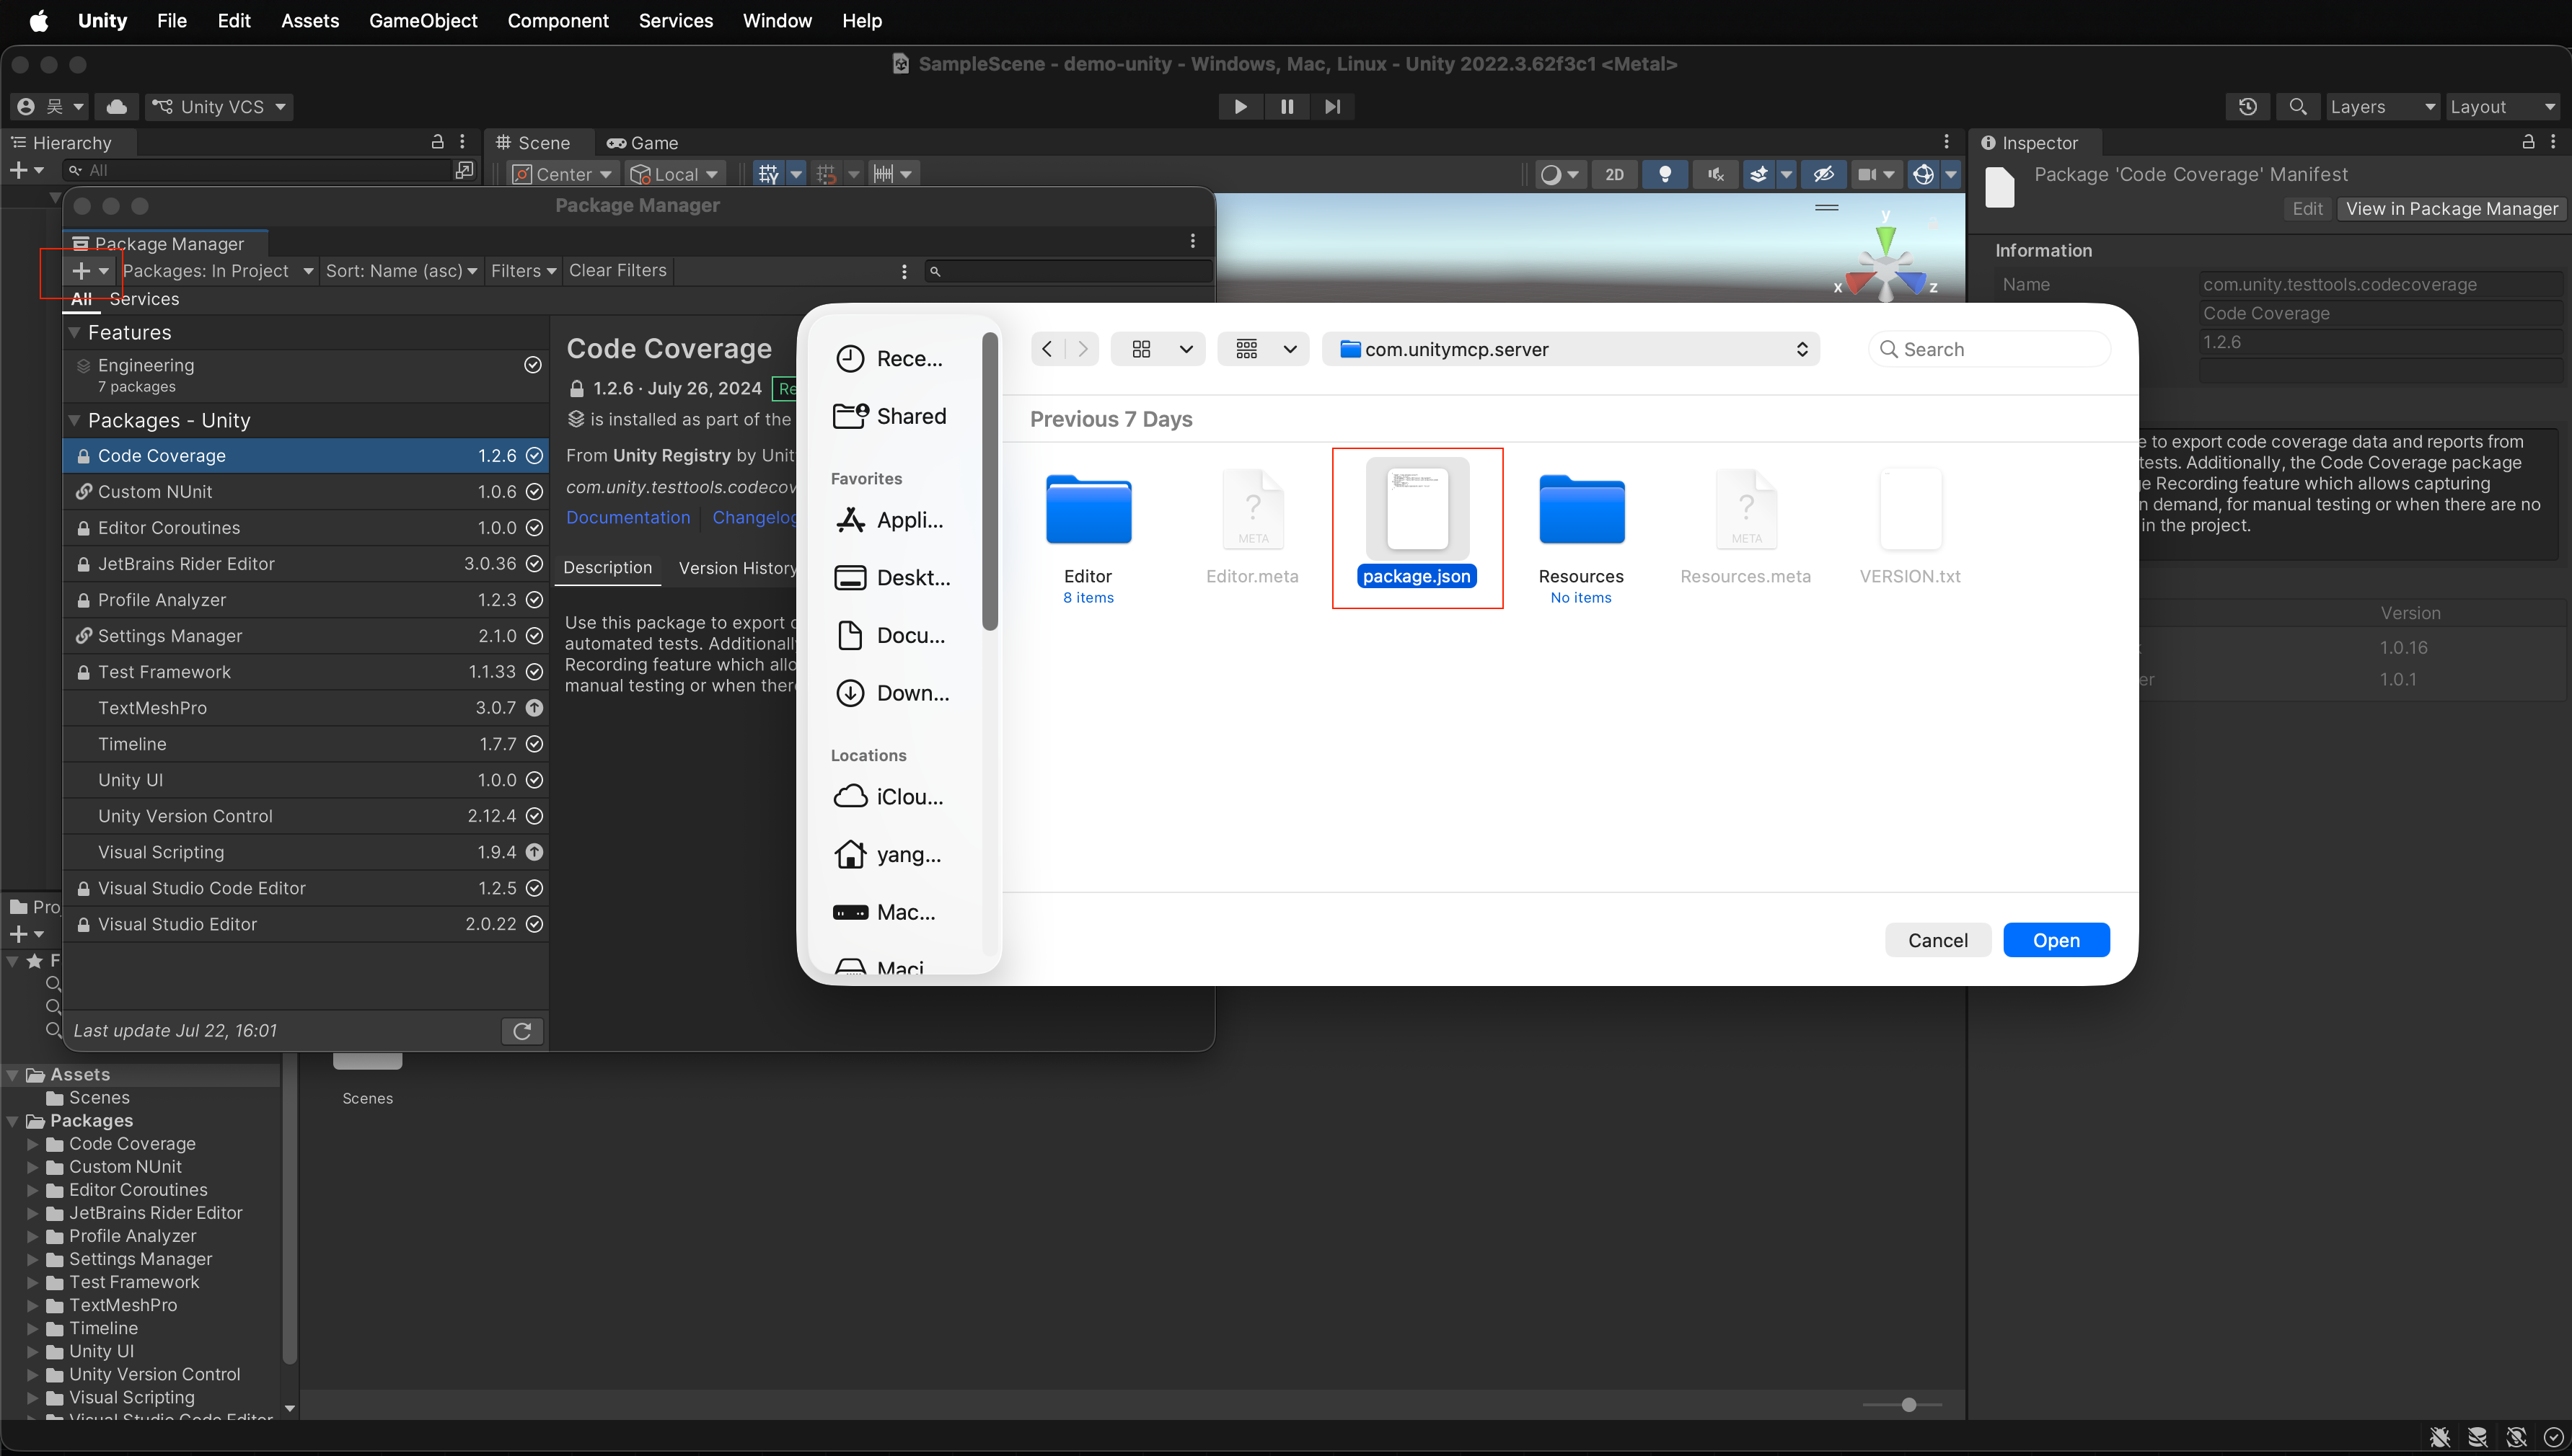Click the refresh packages list icon
The image size is (2572, 1456).
coord(522,1031)
